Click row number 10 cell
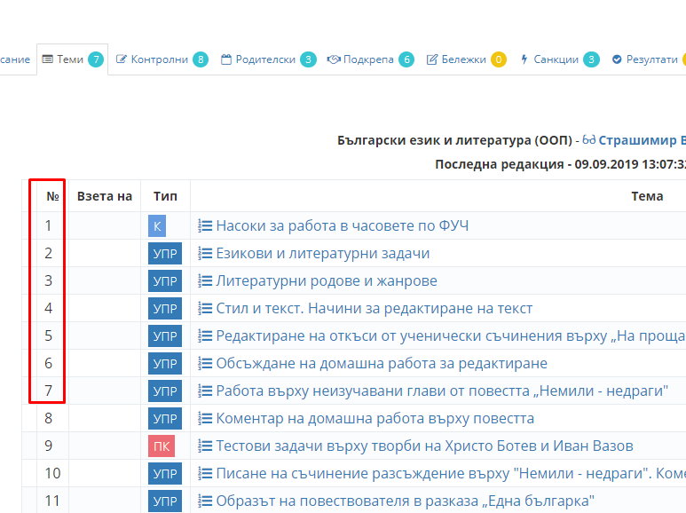The image size is (686, 513). coord(52,474)
